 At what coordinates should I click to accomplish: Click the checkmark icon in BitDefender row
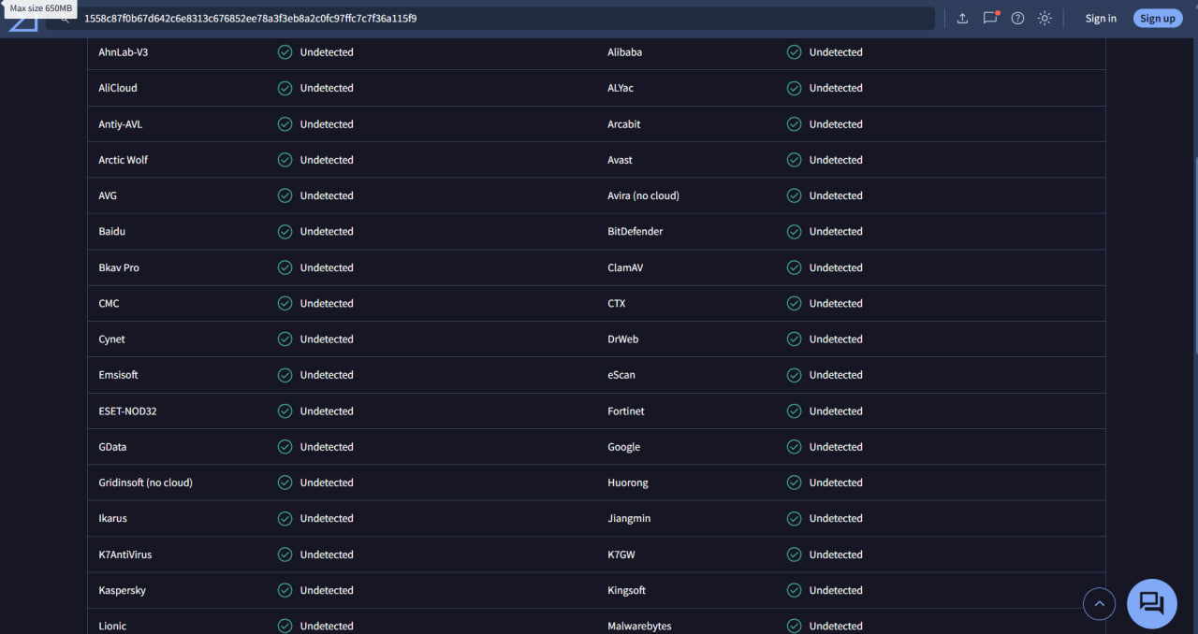[x=794, y=231]
